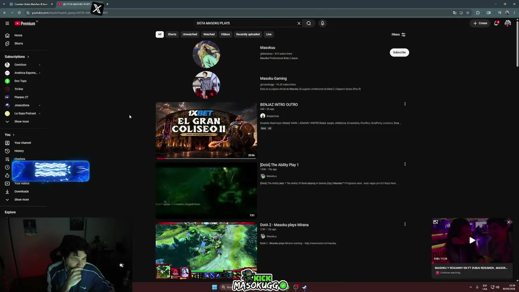Open the Masoku Gaming channel avatar
Viewport: 519px width, 292px height.
point(206,85)
